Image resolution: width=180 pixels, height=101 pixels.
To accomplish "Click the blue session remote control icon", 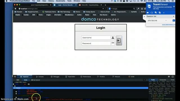I will 174,20.
